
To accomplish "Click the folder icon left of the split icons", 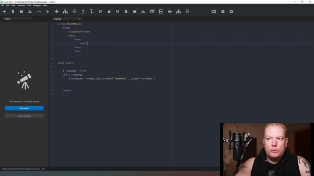I will pos(22,12).
